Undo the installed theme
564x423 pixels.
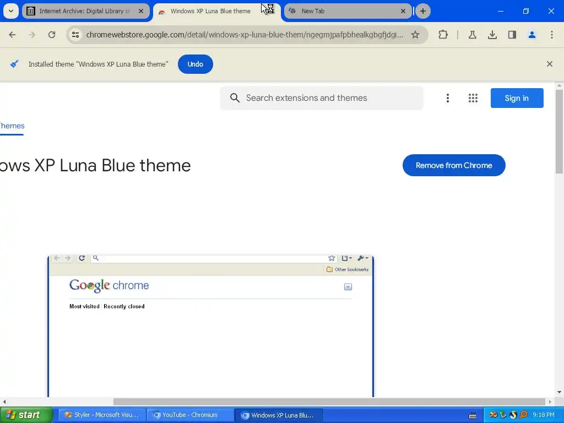[x=196, y=64]
